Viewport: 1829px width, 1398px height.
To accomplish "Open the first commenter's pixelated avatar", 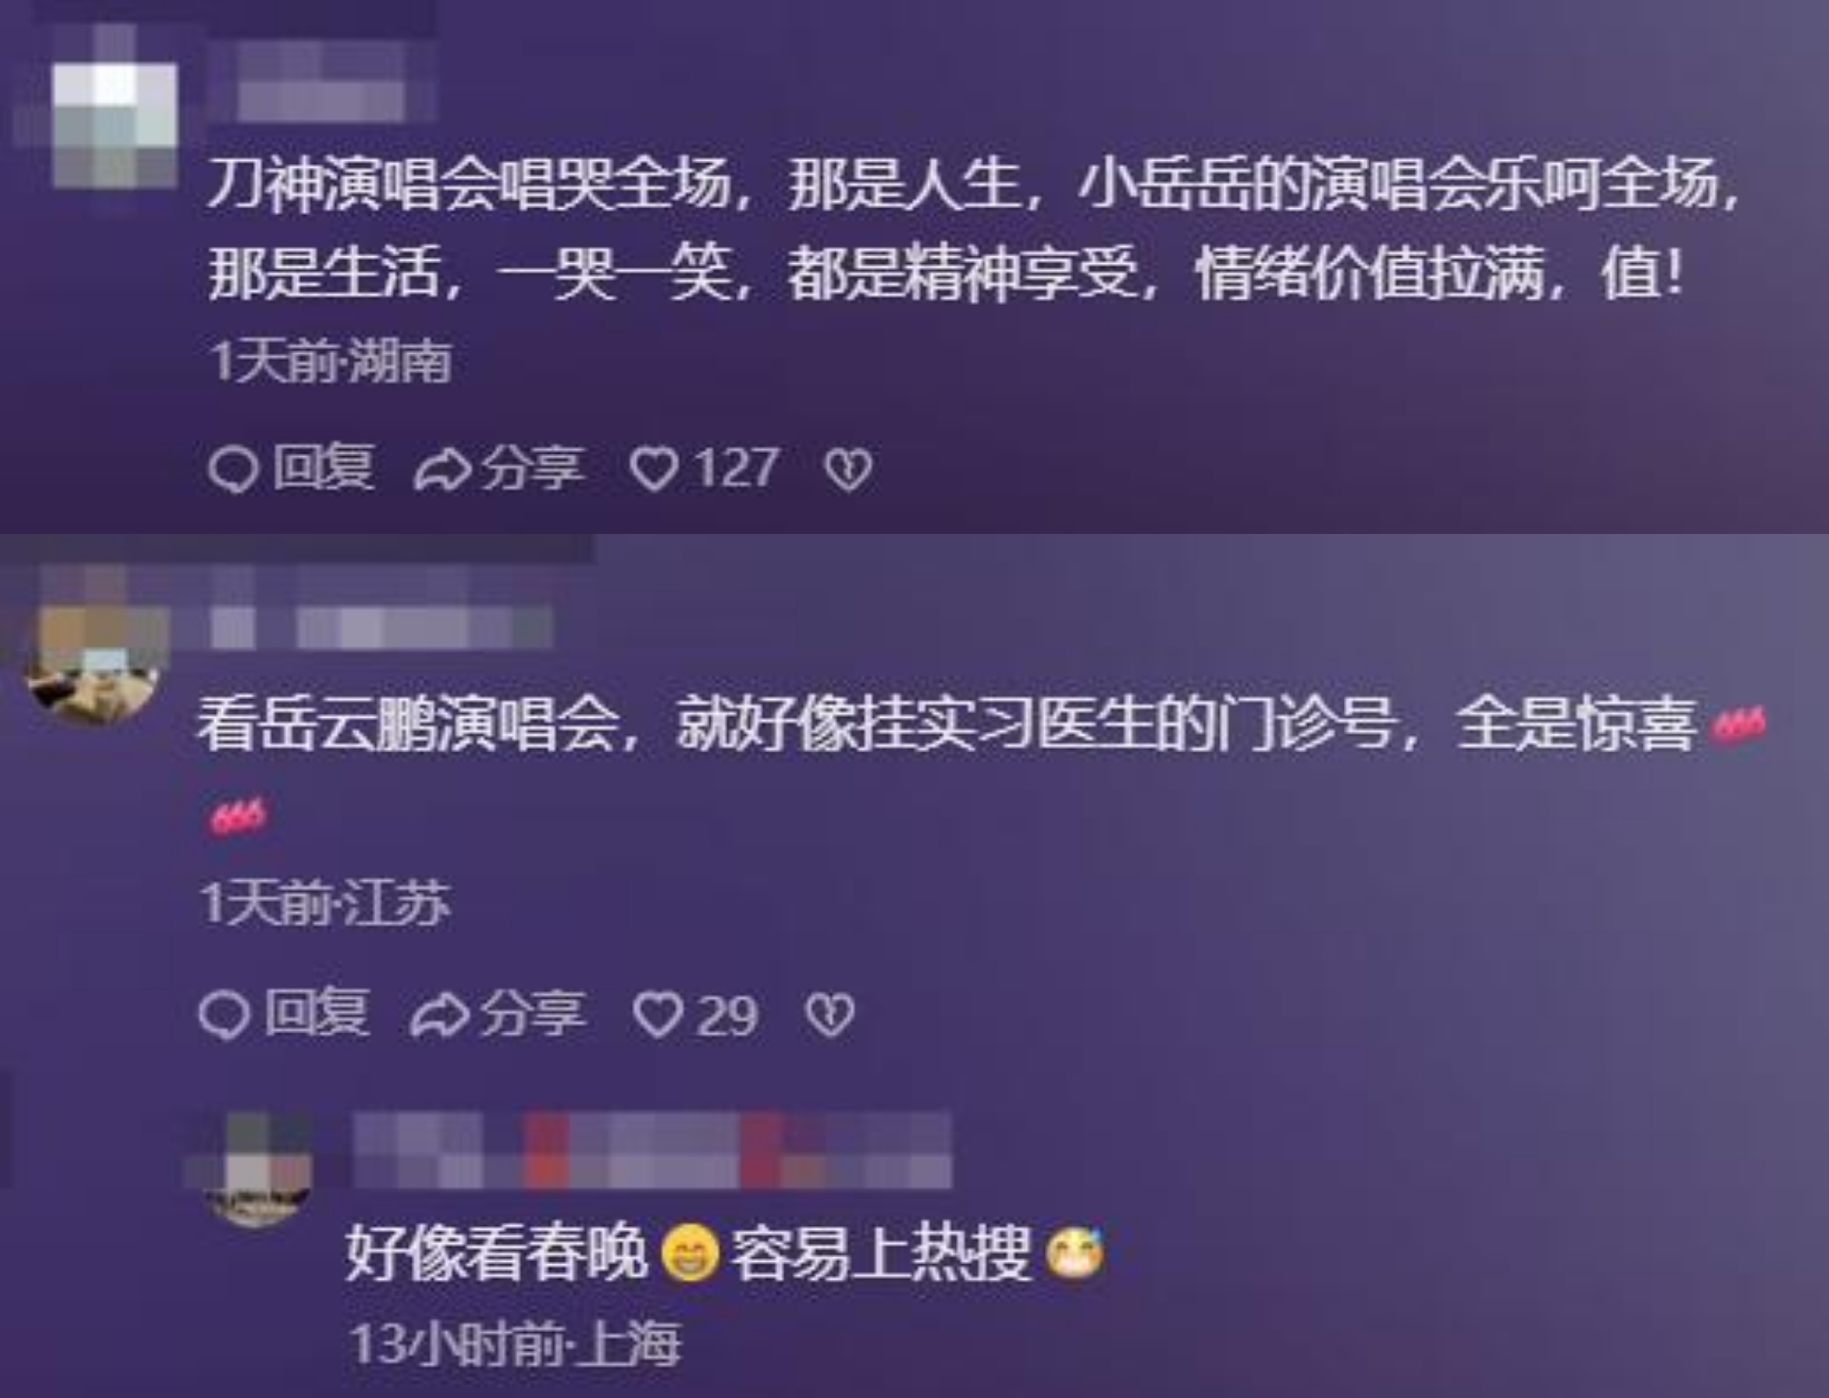I will click(x=114, y=125).
